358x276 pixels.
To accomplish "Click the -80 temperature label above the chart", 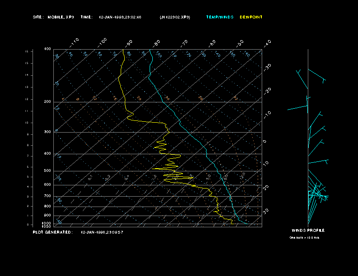I will pyautogui.click(x=156, y=43).
